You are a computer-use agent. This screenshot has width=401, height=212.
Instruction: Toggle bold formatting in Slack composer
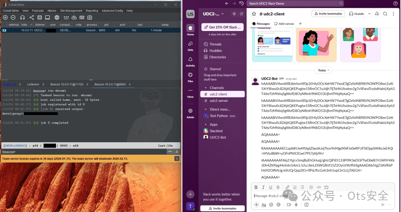(x=256, y=187)
